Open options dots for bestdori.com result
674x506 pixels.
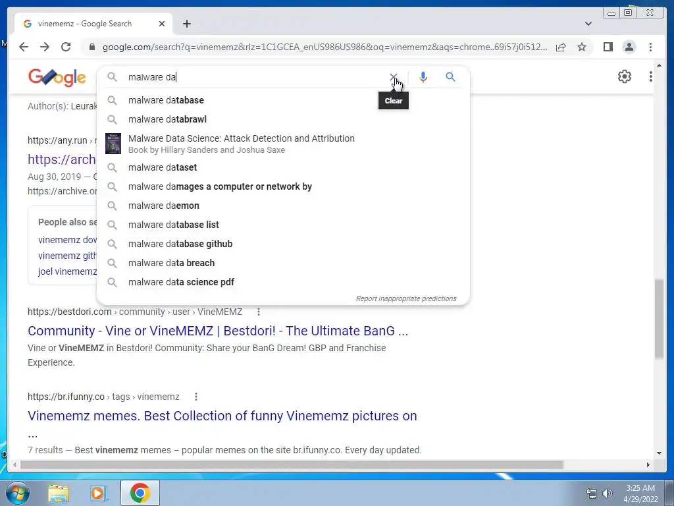pos(258,312)
